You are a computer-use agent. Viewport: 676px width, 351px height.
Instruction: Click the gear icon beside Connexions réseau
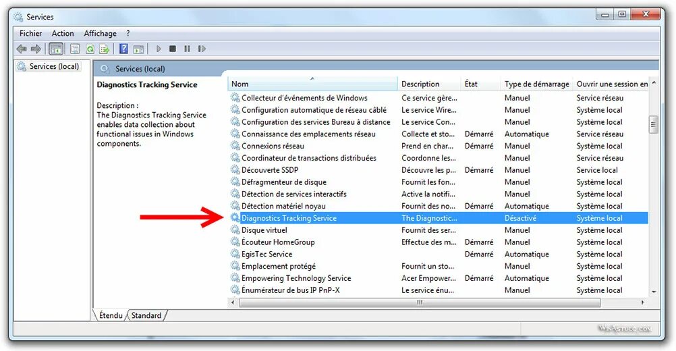(235, 146)
